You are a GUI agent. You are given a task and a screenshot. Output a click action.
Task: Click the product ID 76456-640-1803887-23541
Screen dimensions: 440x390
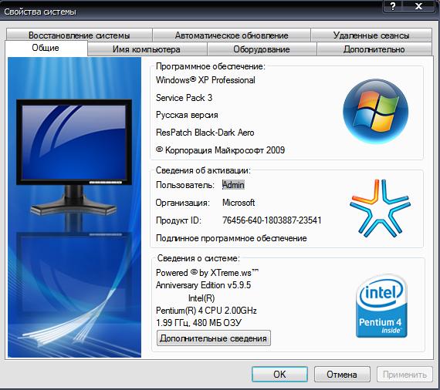(272, 220)
